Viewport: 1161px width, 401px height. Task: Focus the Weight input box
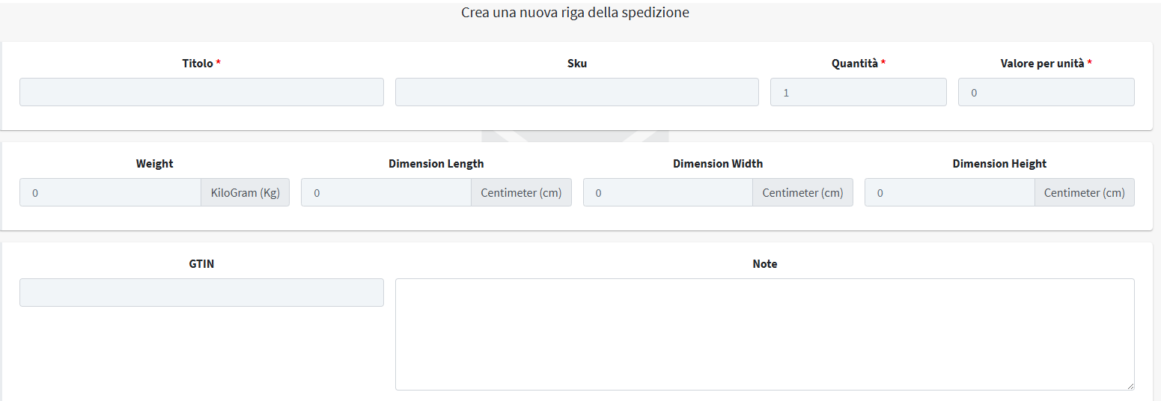click(x=110, y=192)
